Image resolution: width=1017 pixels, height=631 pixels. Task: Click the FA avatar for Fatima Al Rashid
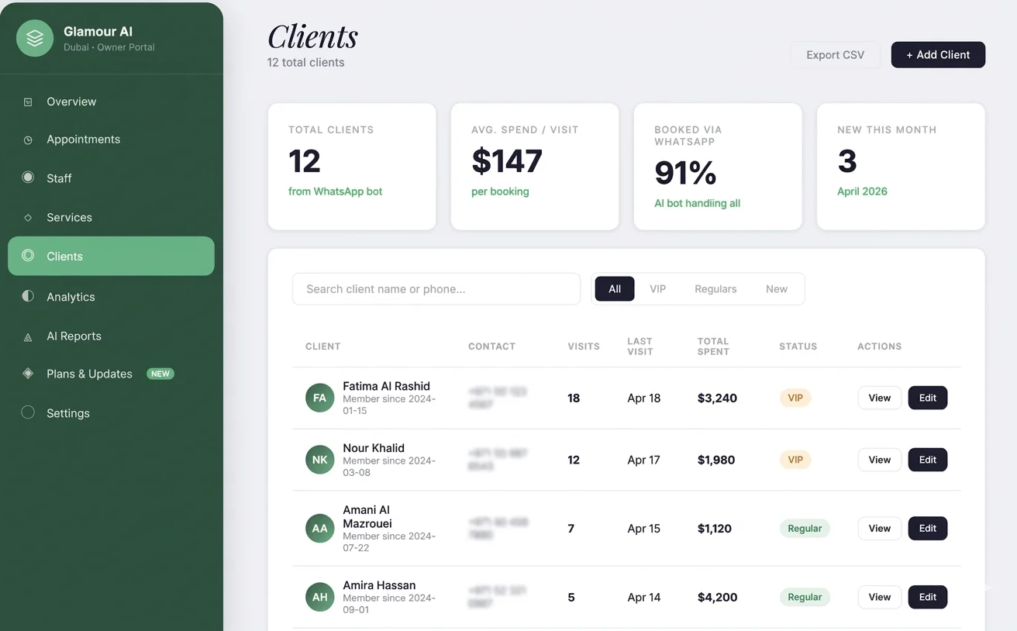pyautogui.click(x=319, y=398)
